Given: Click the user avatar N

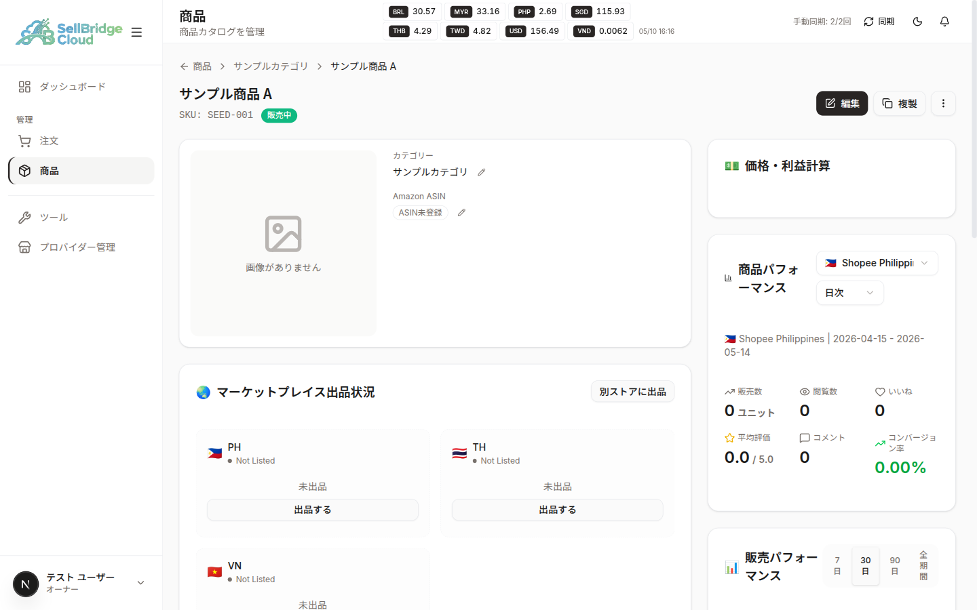Looking at the screenshot, I should click(26, 584).
